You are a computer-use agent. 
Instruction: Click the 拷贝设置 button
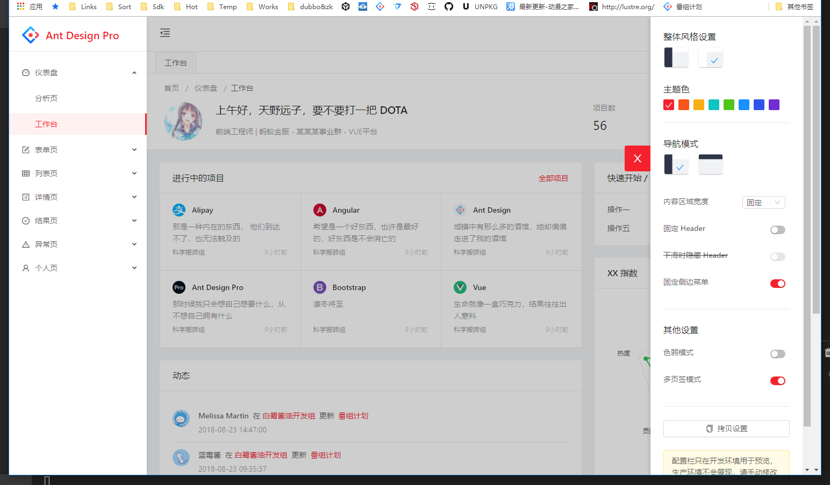click(x=726, y=429)
